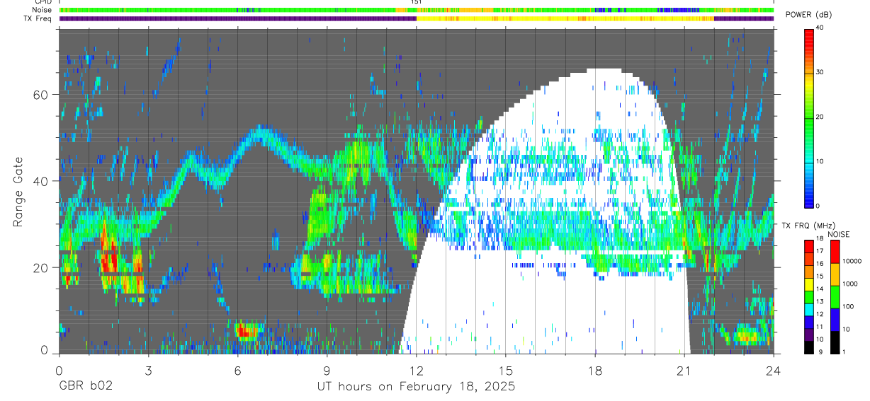
Task: Click the UT hours on February 18, 2025 title
Action: (416, 387)
